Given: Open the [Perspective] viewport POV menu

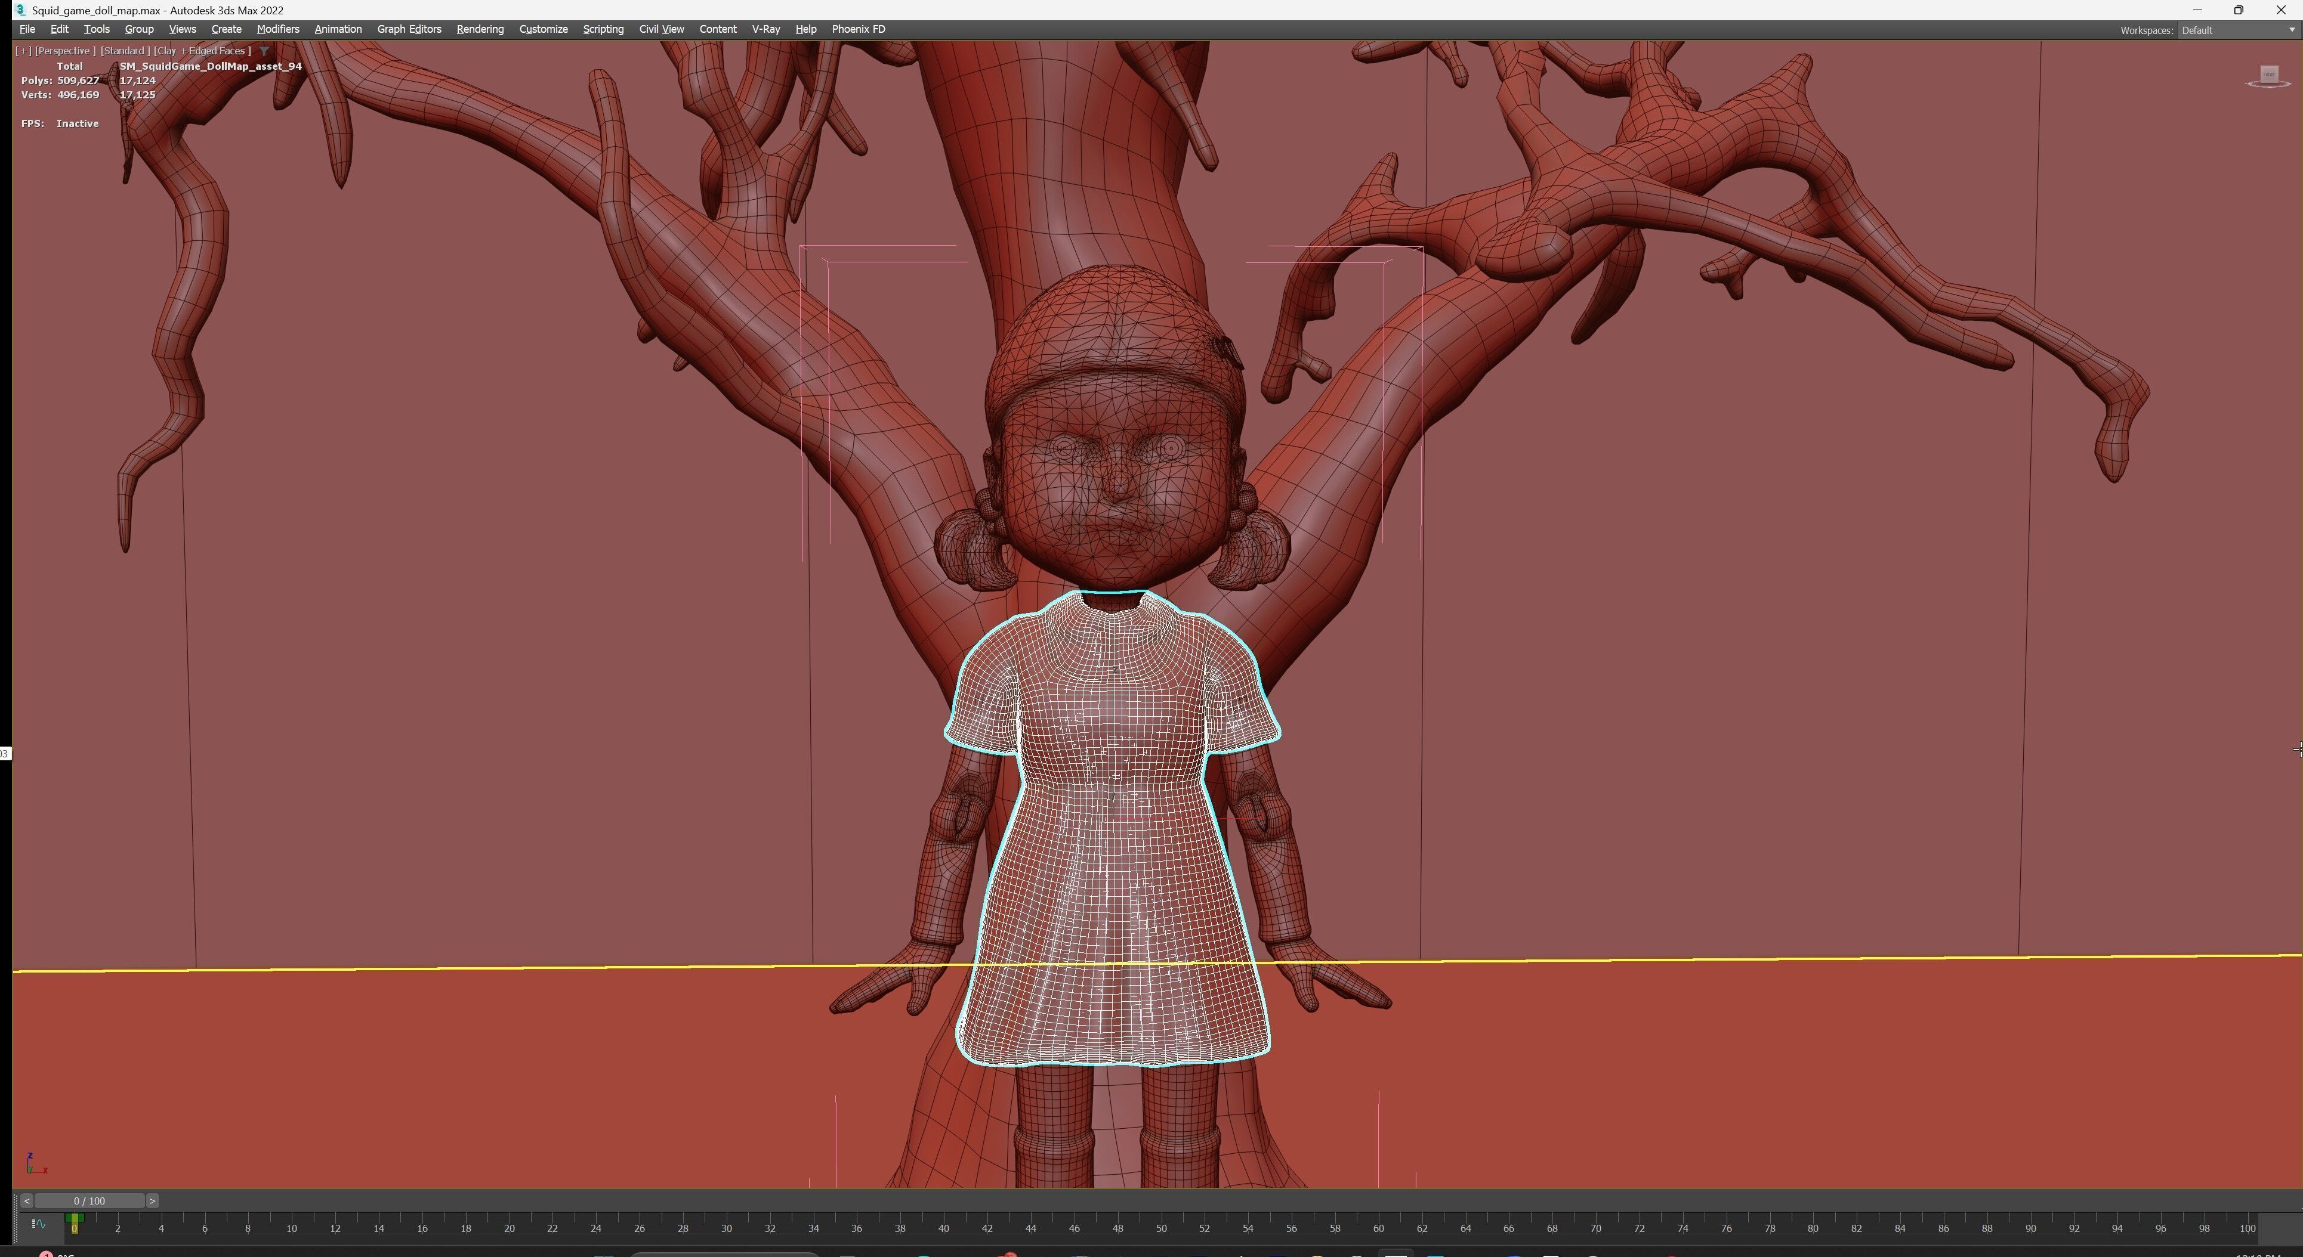Looking at the screenshot, I should [64, 51].
